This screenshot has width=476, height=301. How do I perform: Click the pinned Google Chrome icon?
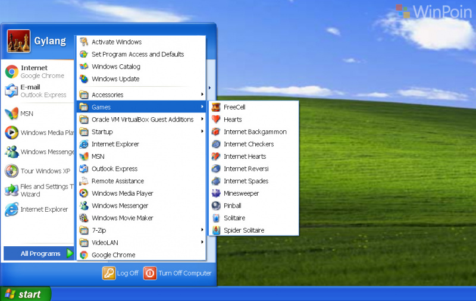click(x=11, y=72)
